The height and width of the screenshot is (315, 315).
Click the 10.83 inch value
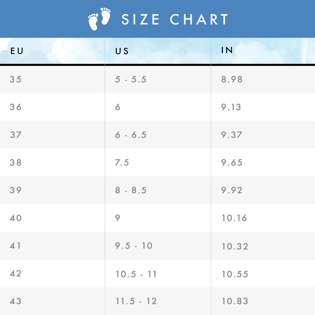tap(235, 301)
